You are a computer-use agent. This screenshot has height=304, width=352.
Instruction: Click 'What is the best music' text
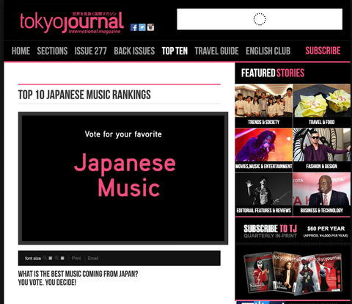click(78, 274)
